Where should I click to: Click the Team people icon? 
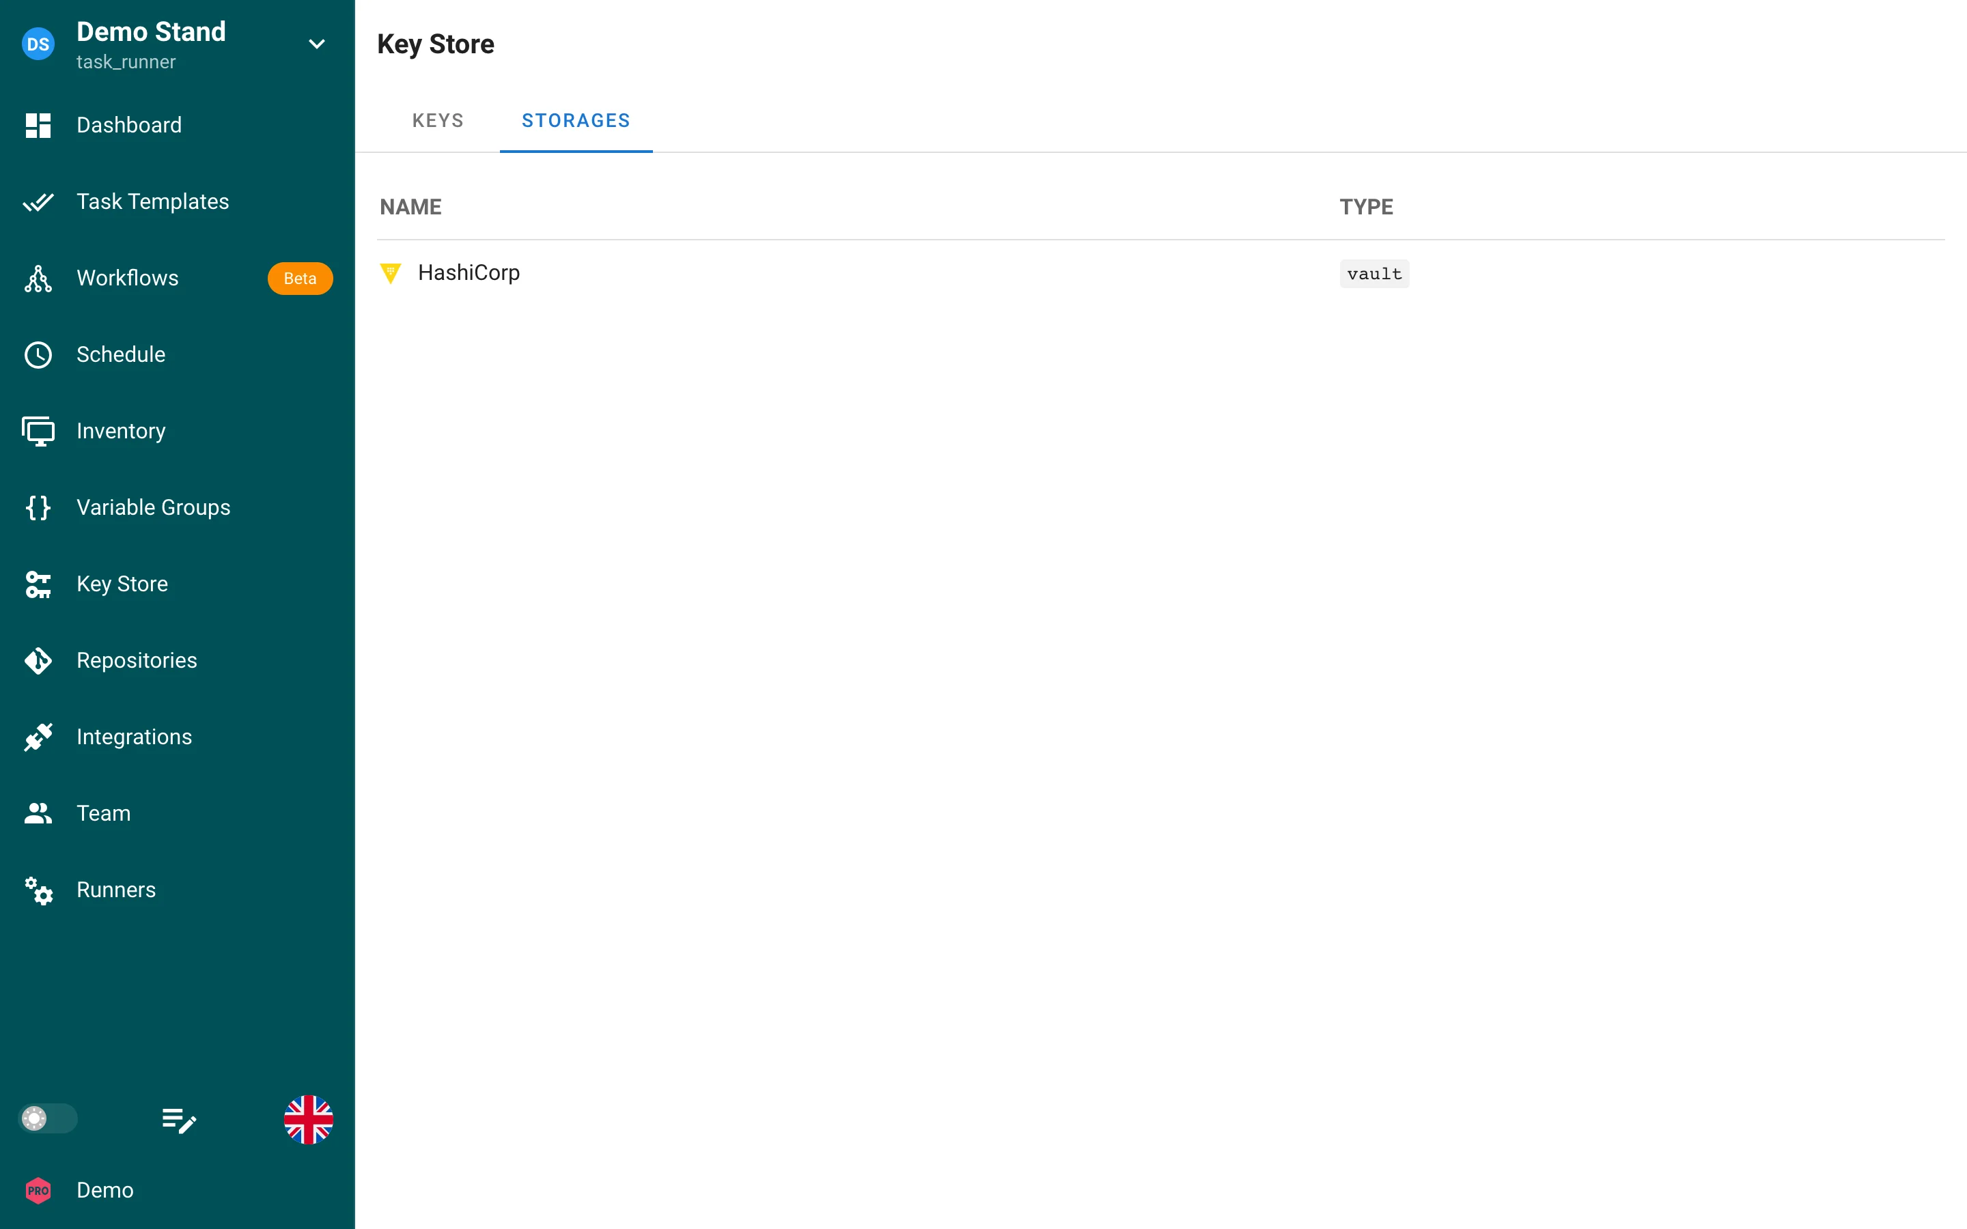[38, 814]
